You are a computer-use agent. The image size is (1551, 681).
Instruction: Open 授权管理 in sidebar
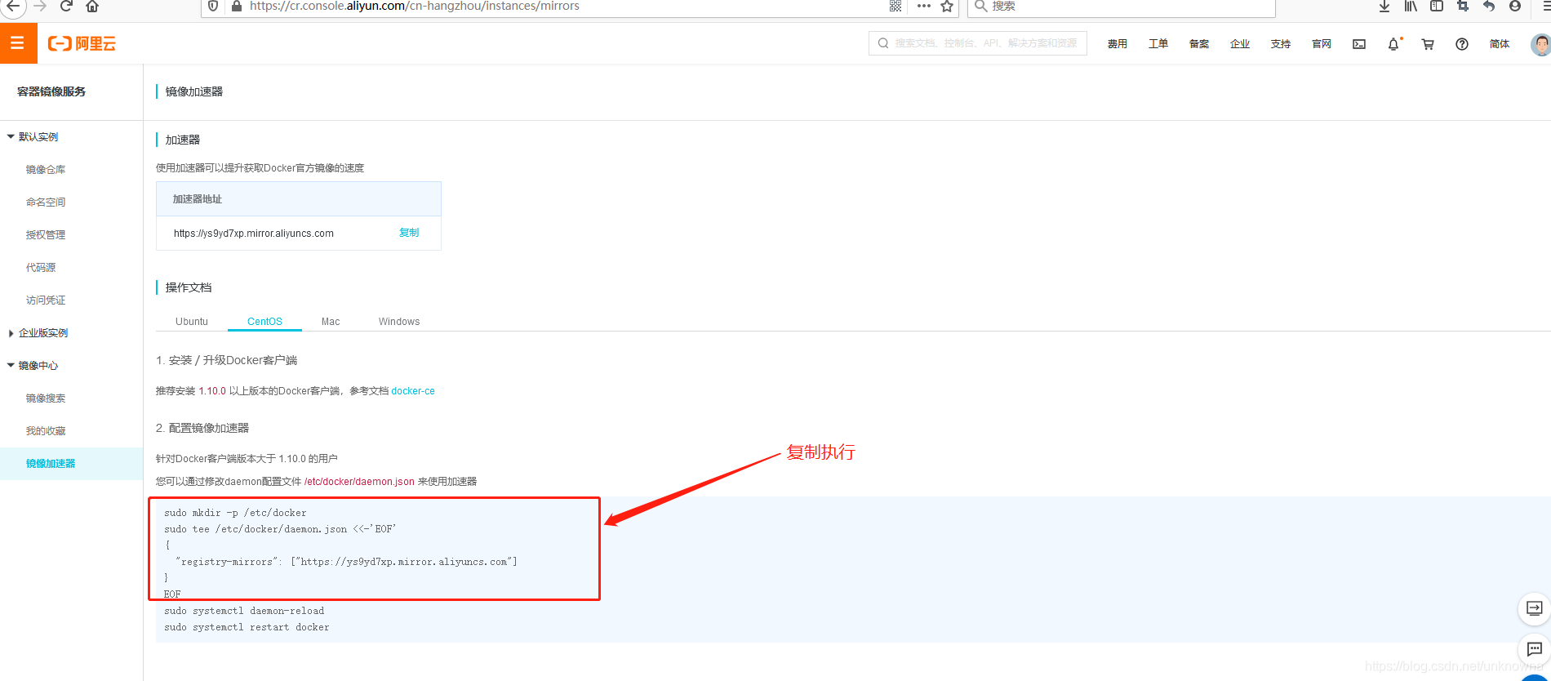[x=46, y=235]
